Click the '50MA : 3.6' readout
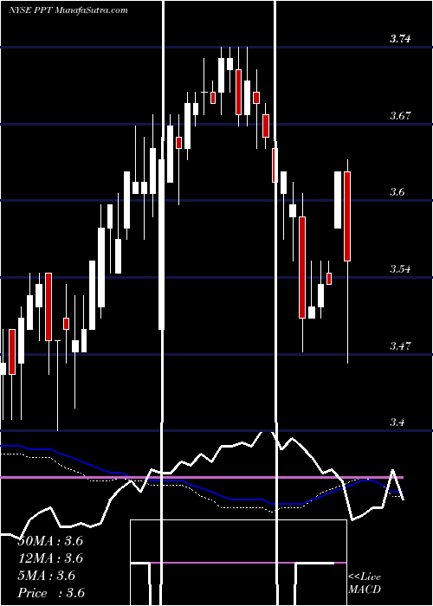This screenshot has height=606, width=433. (50, 541)
